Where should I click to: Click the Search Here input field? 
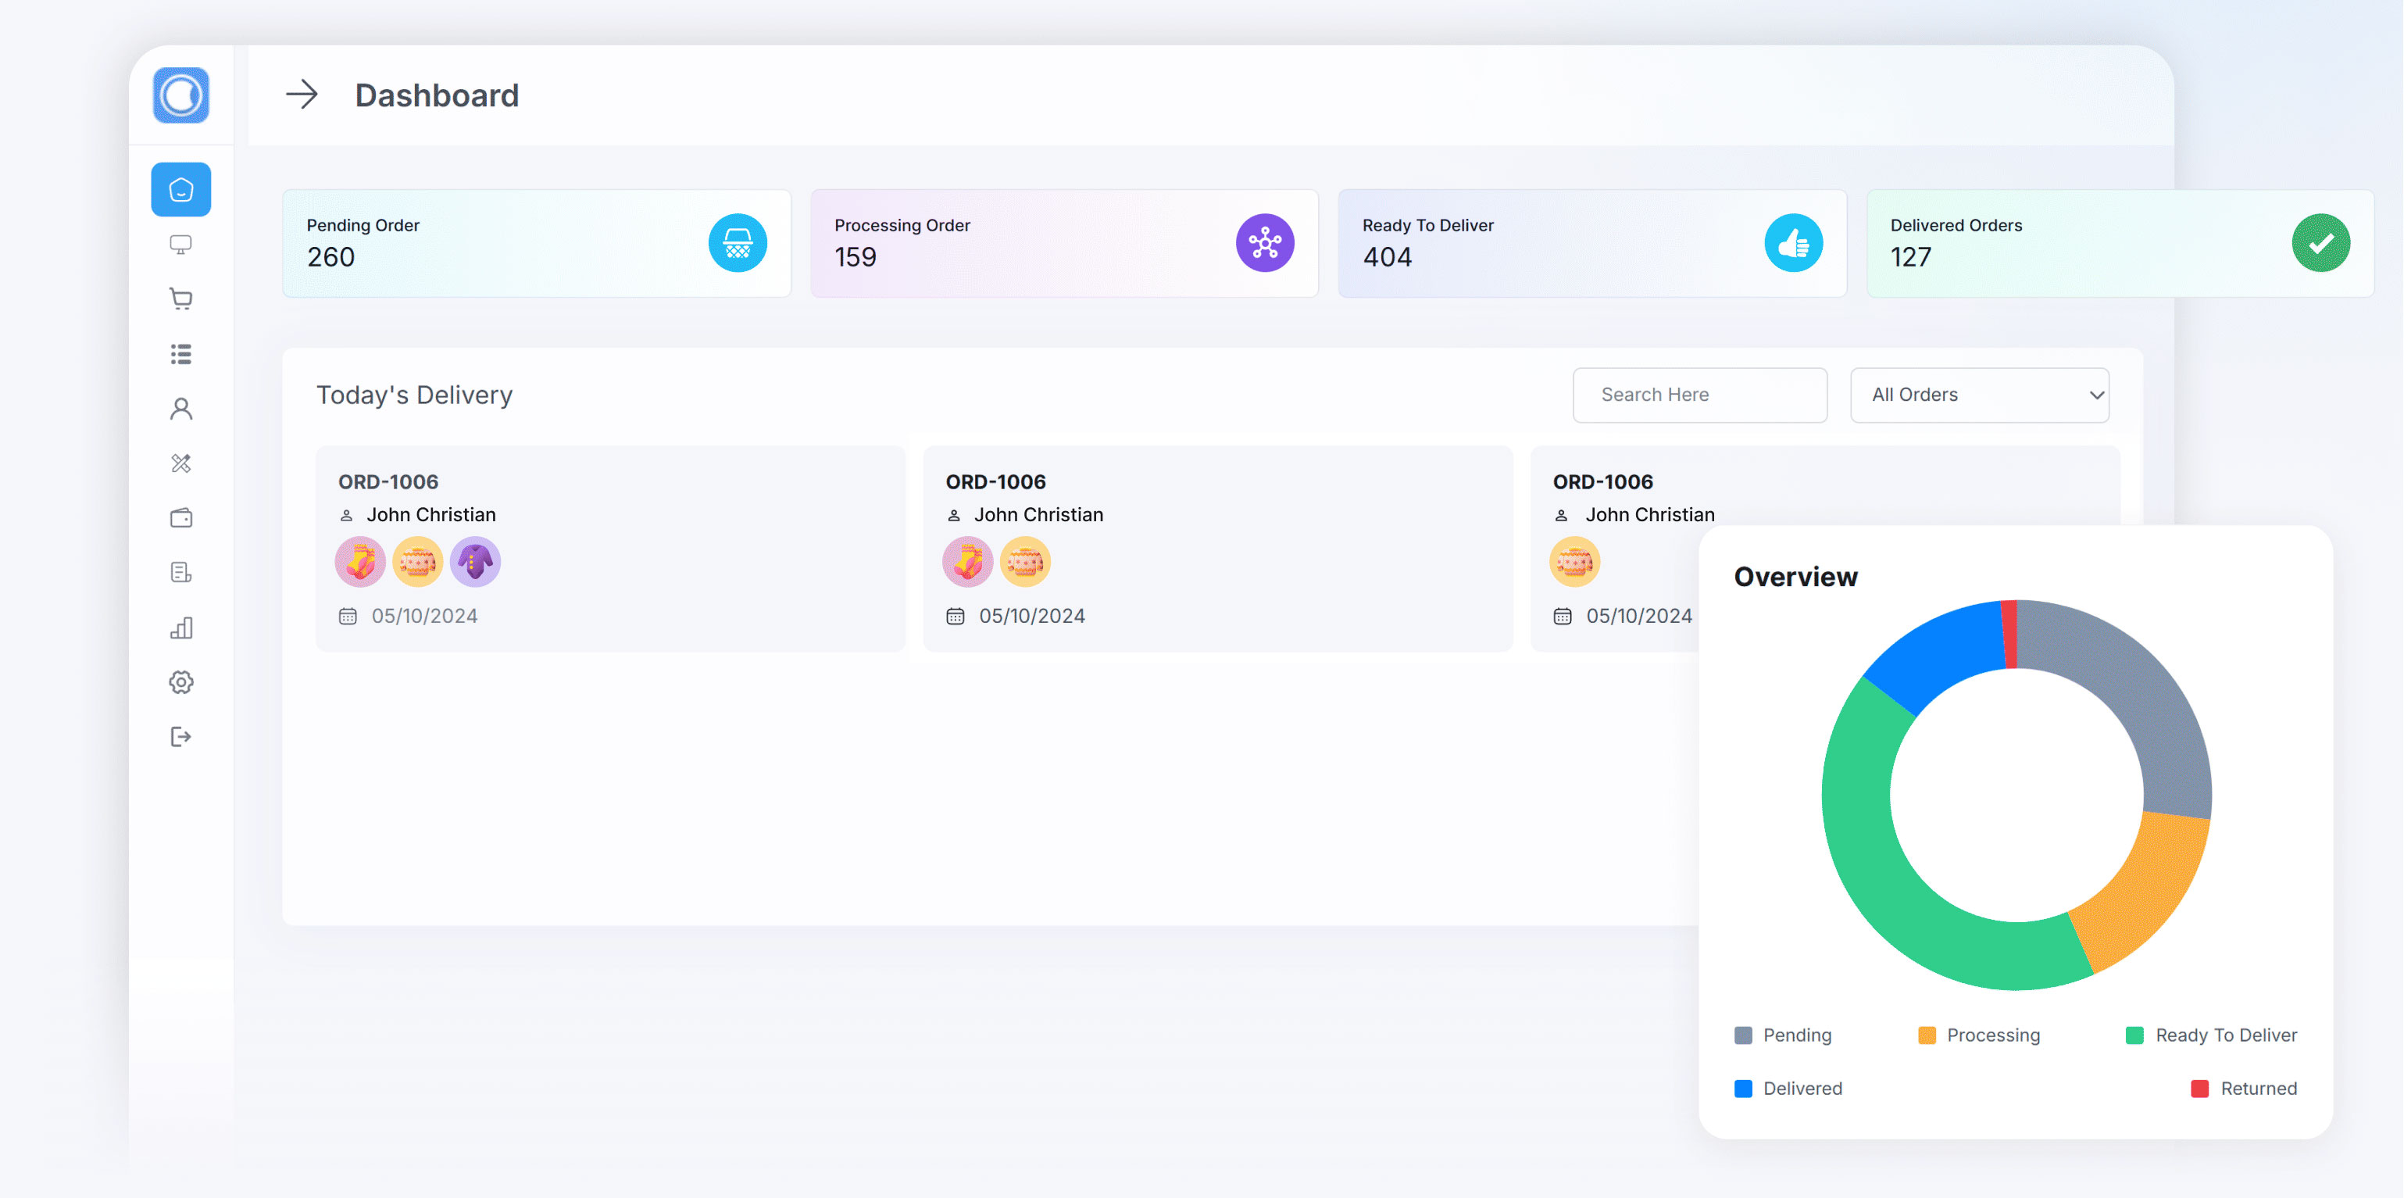pyautogui.click(x=1699, y=395)
